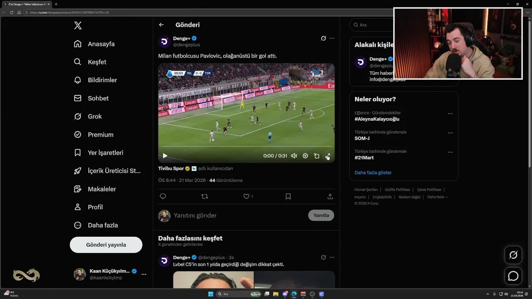The height and width of the screenshot is (299, 532).
Task: Open options dots for #21Mart trend
Action: click(x=450, y=152)
